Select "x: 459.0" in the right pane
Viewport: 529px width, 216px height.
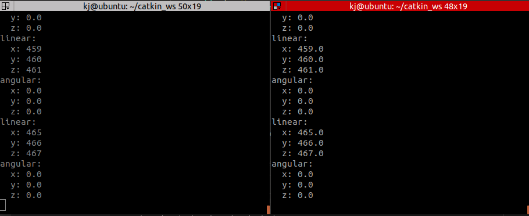click(303, 49)
